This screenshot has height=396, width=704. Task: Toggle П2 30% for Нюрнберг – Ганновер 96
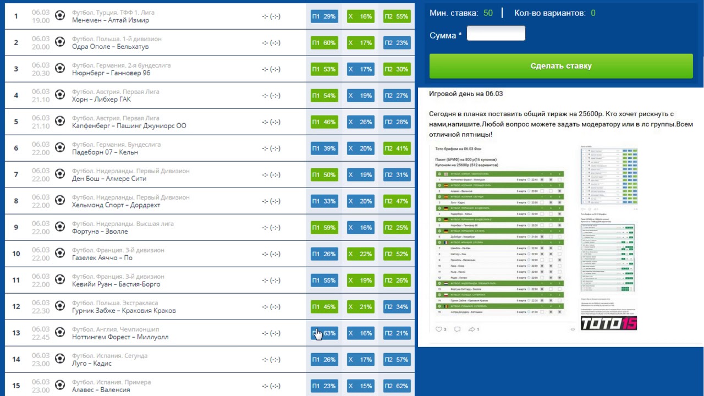click(x=397, y=69)
